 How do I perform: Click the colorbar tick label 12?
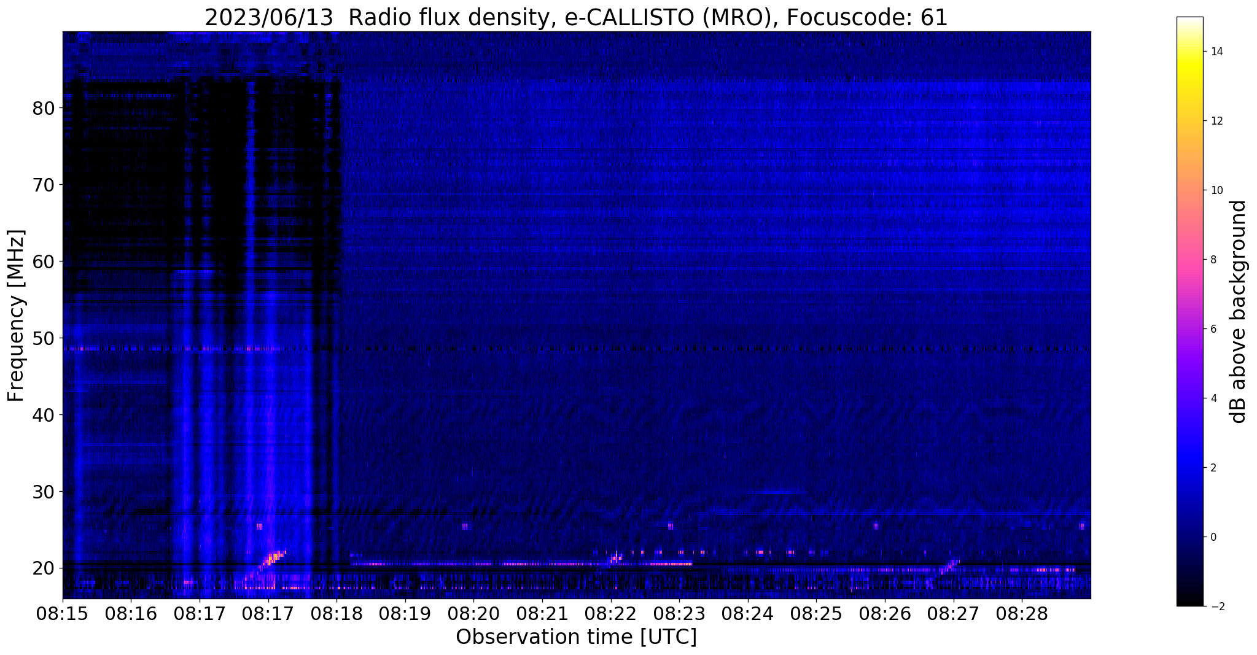point(1216,121)
